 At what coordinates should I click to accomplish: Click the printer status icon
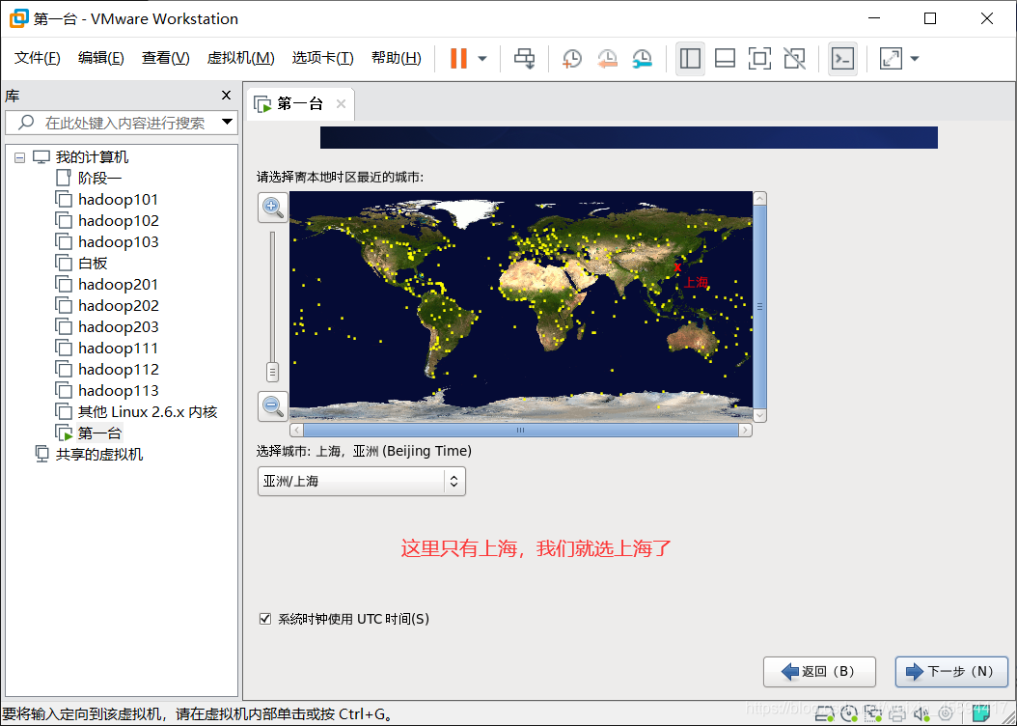coord(897,714)
